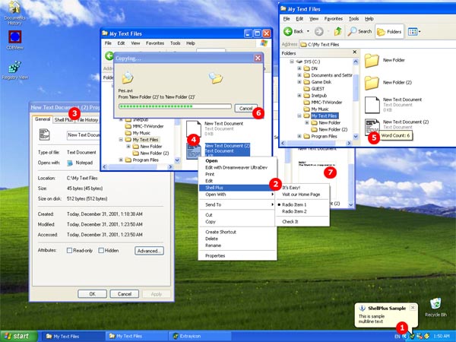The image size is (456, 342).
Task: Open Favorites menu in right window
Action: tap(334, 18)
